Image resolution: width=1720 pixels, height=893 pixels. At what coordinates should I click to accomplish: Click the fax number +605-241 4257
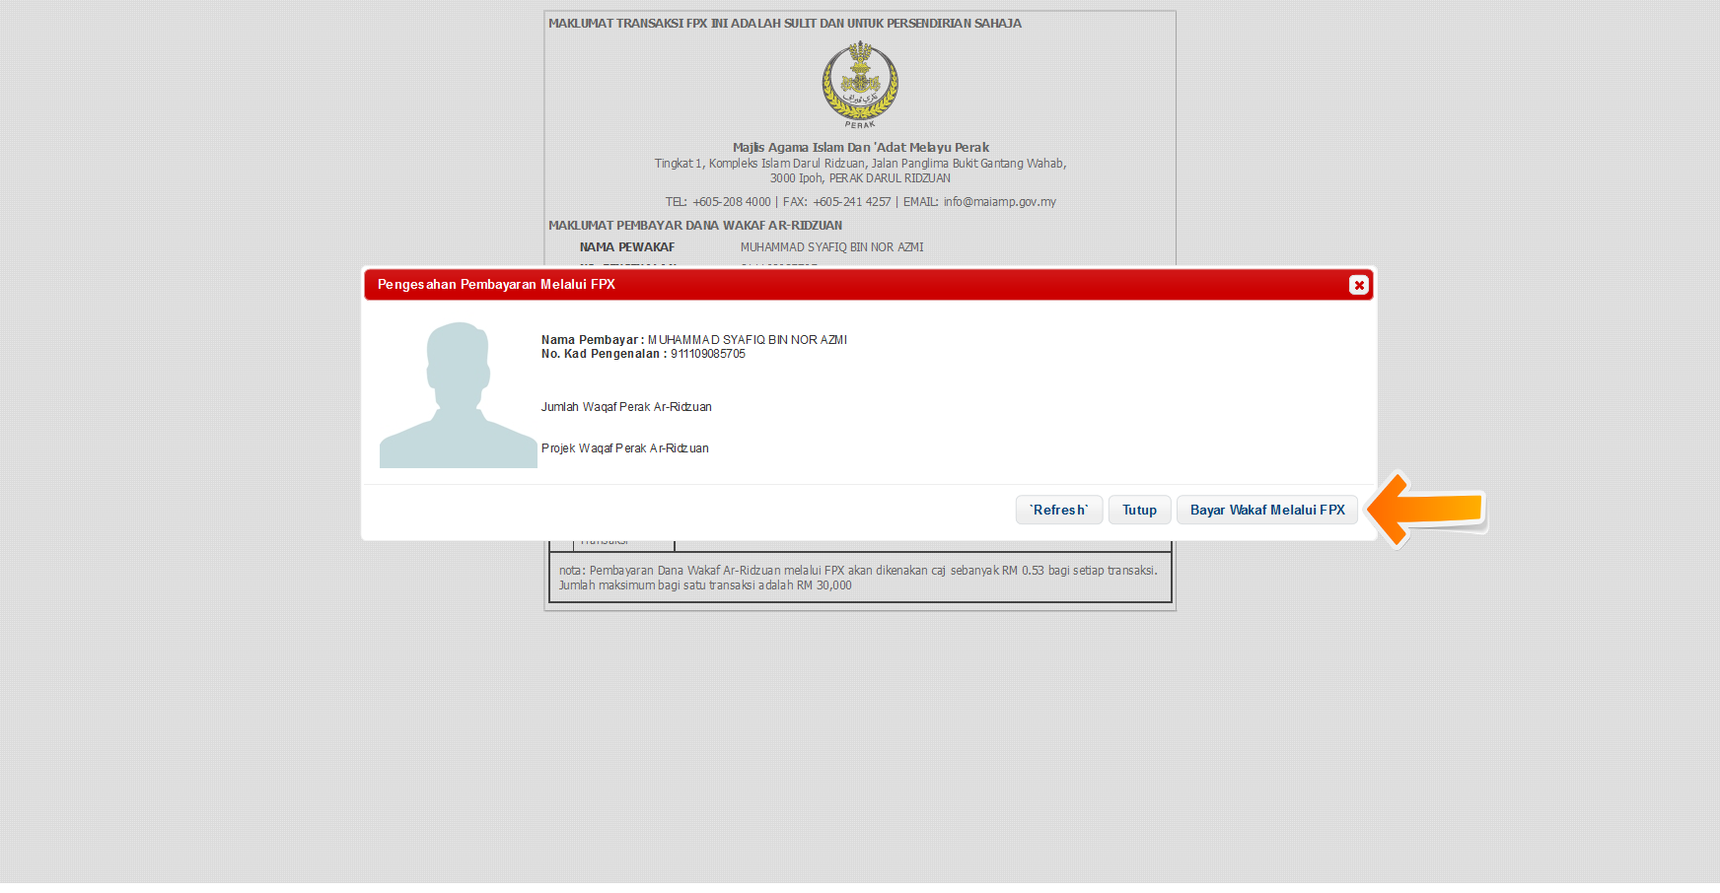tap(851, 202)
